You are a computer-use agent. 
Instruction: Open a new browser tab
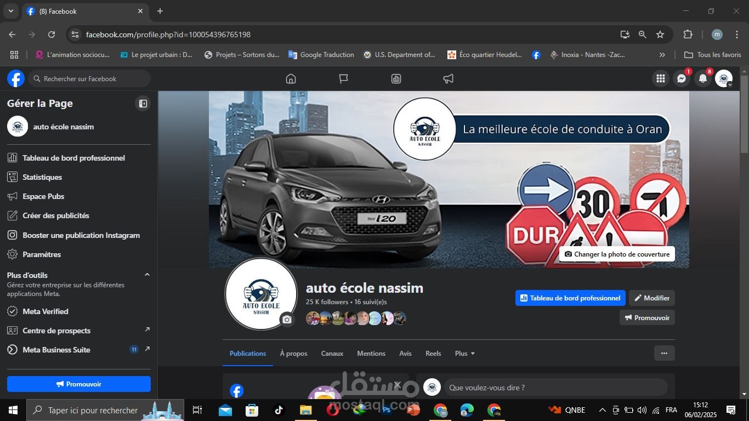pyautogui.click(x=160, y=11)
